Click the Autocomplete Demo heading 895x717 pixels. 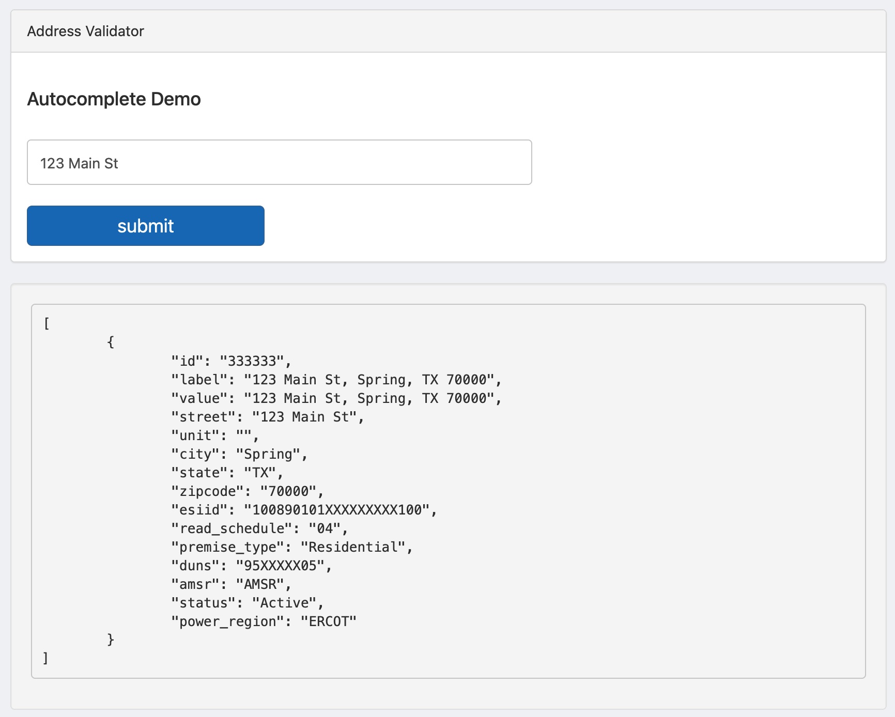[x=114, y=99]
